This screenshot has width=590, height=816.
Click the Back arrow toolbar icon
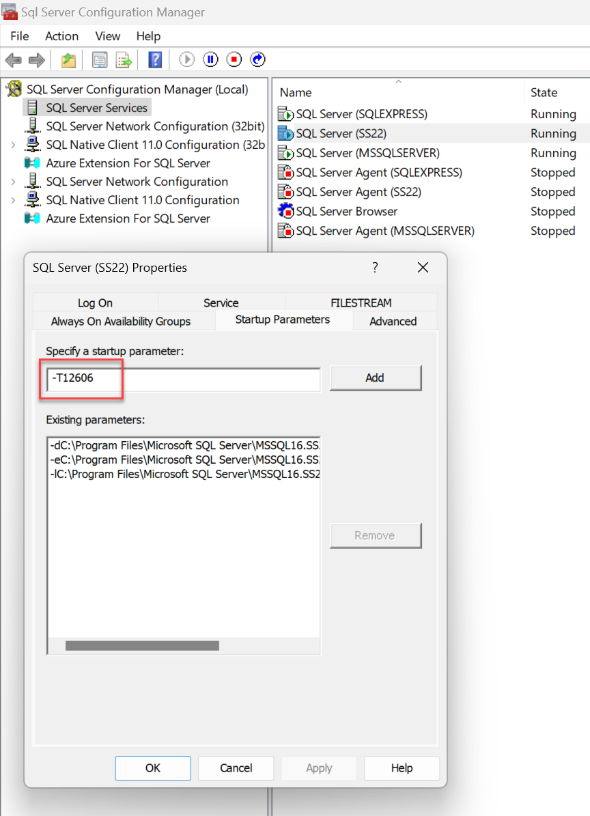(13, 60)
